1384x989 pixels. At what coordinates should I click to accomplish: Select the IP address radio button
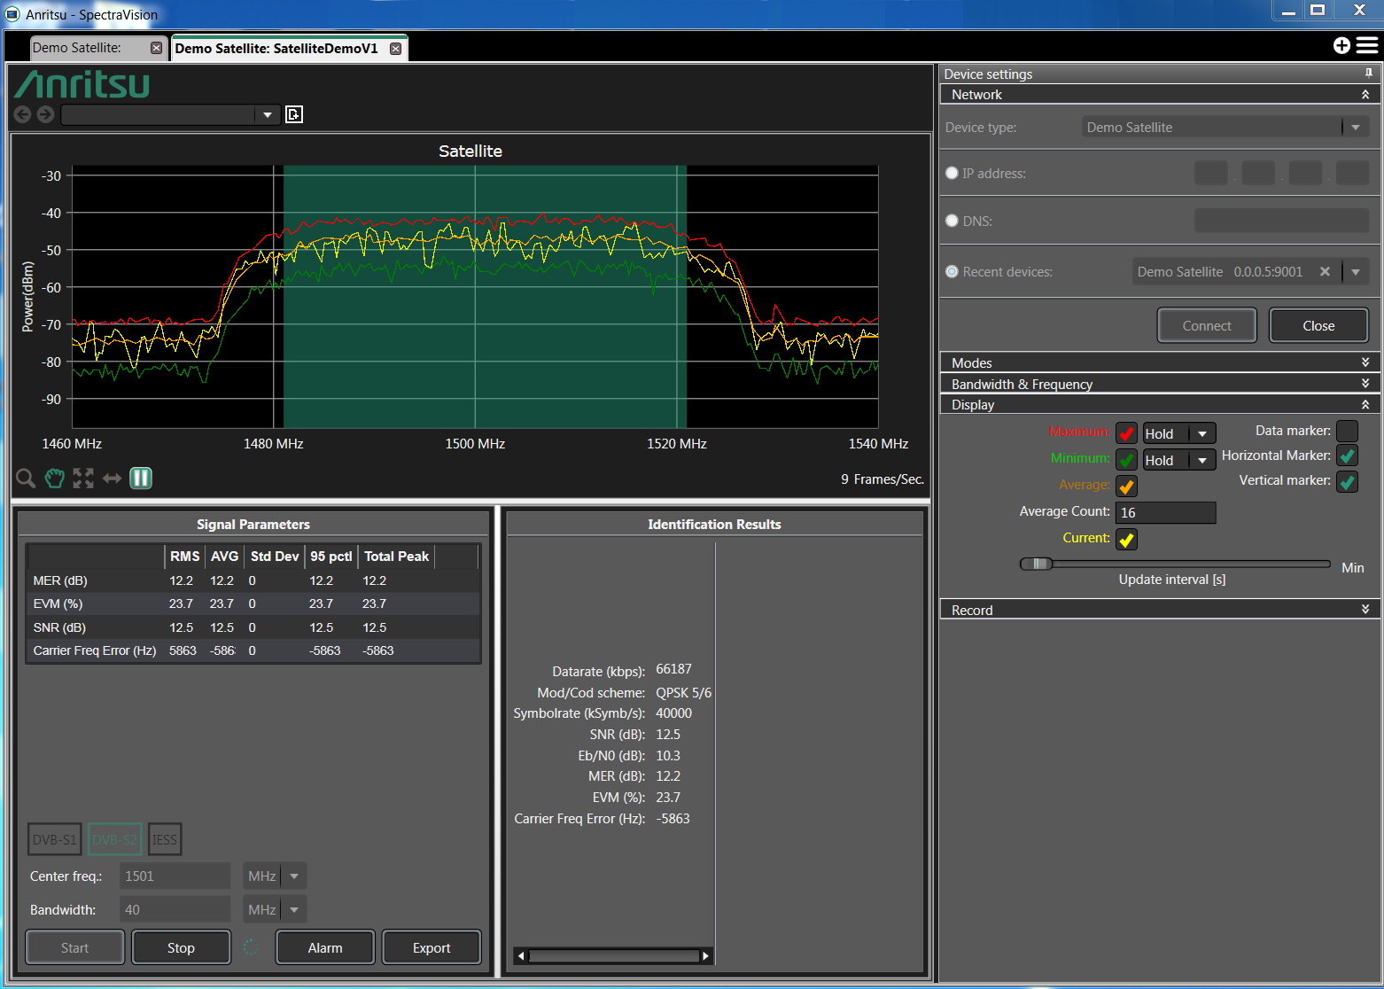pyautogui.click(x=952, y=174)
